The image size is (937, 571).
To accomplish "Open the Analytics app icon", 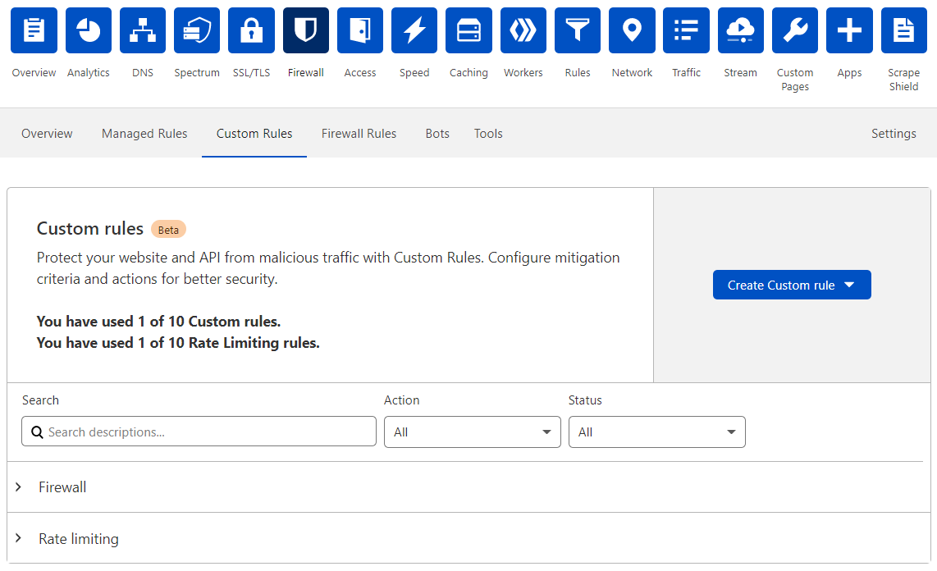I will tap(88, 30).
